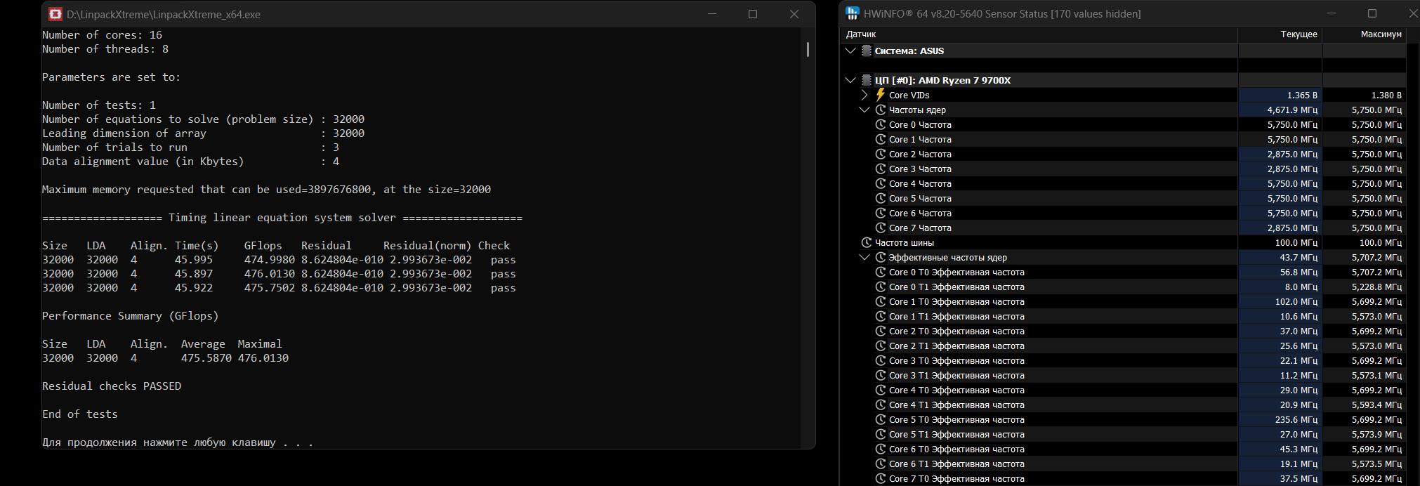Click the clock icon for Core 0 T0 Эффективная частота
Screen dimensions: 1420x486
point(881,272)
